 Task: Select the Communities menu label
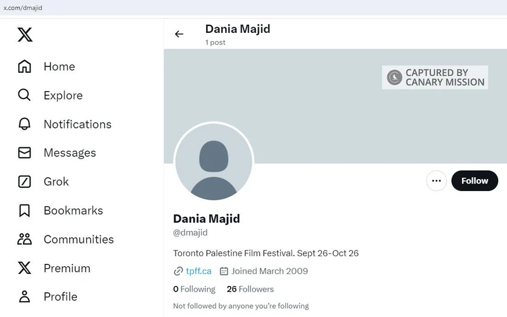tap(79, 239)
